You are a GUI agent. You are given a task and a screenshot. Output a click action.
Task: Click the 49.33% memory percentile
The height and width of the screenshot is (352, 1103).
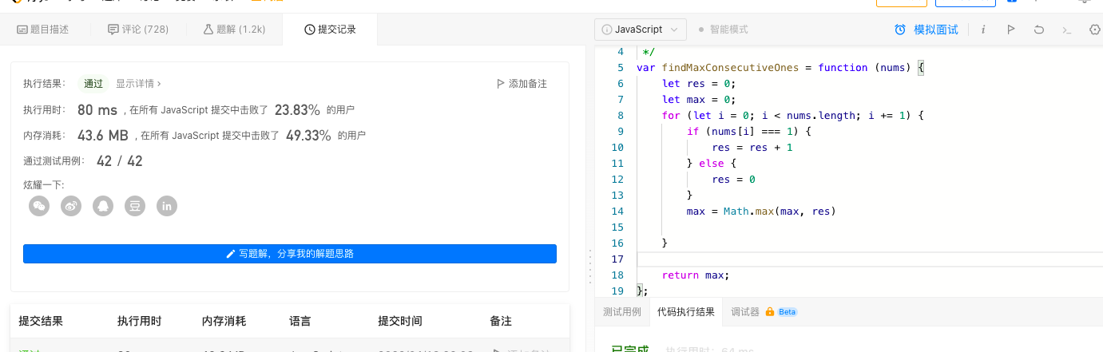(308, 135)
